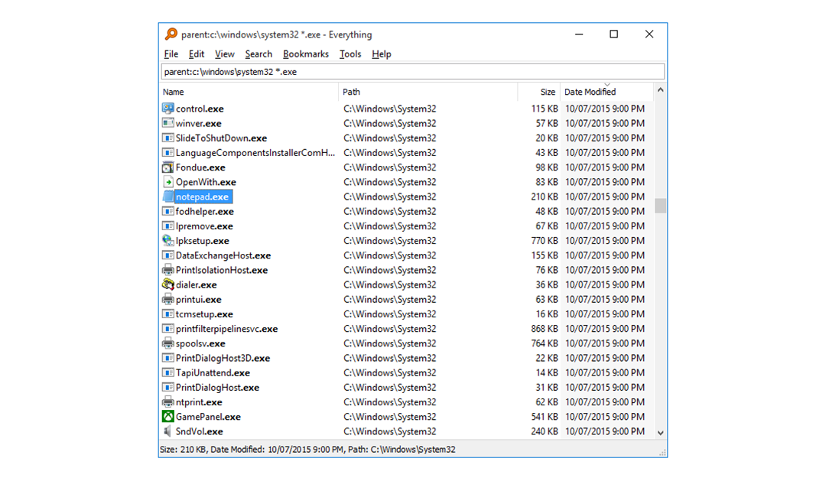Click the 115 KB size of control.exe
Viewport: 826px width, 481px height.
point(545,109)
